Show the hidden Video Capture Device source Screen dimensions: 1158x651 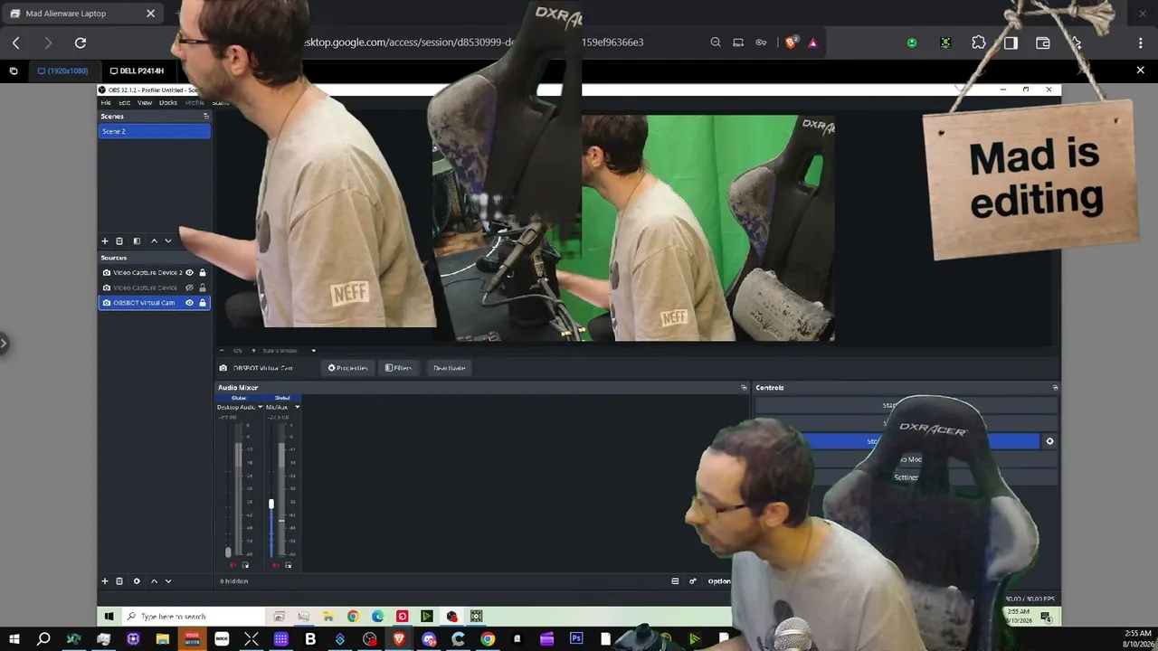[189, 288]
